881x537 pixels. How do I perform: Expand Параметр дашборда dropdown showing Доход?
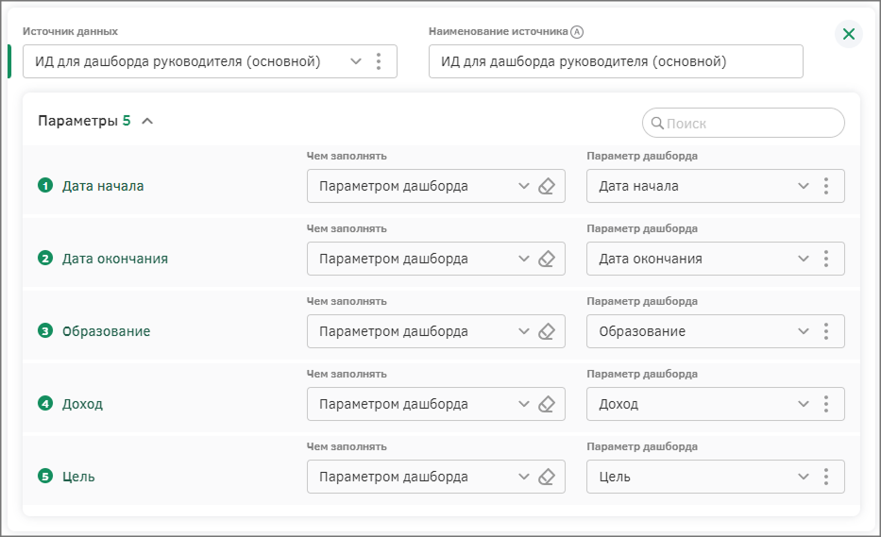[x=803, y=404]
